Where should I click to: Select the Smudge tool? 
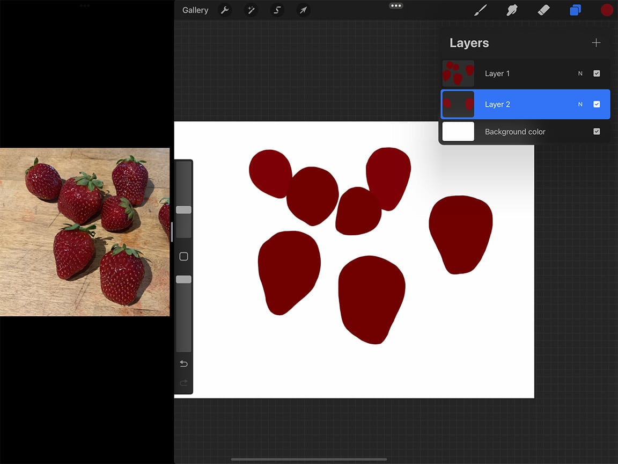click(512, 10)
